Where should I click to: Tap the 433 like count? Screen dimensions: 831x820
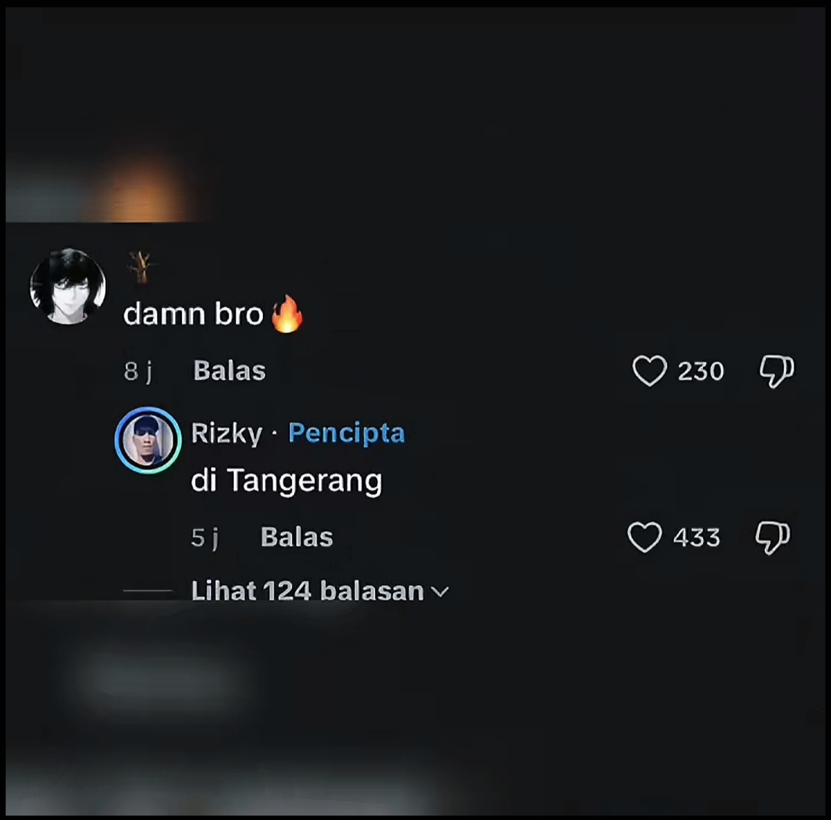697,538
